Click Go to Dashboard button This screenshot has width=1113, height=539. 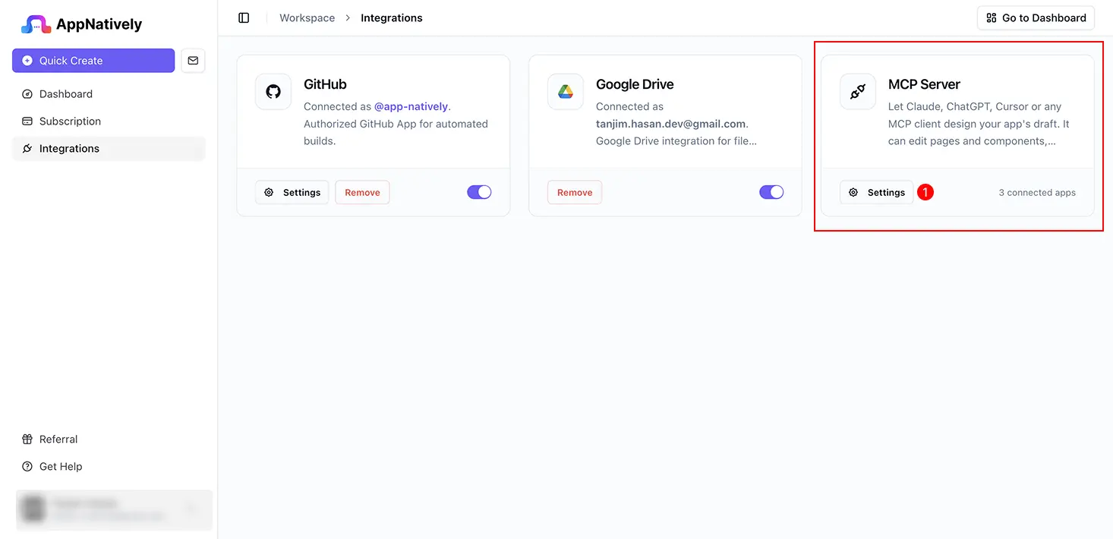(1036, 17)
